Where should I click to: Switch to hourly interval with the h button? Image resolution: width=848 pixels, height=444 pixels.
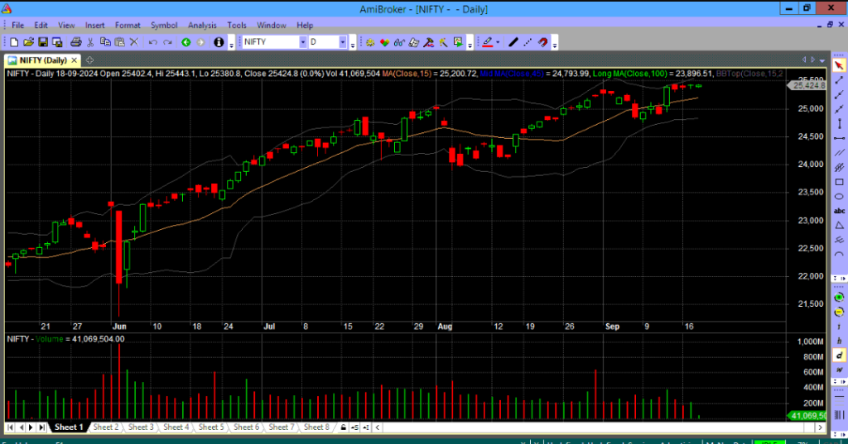[840, 341]
